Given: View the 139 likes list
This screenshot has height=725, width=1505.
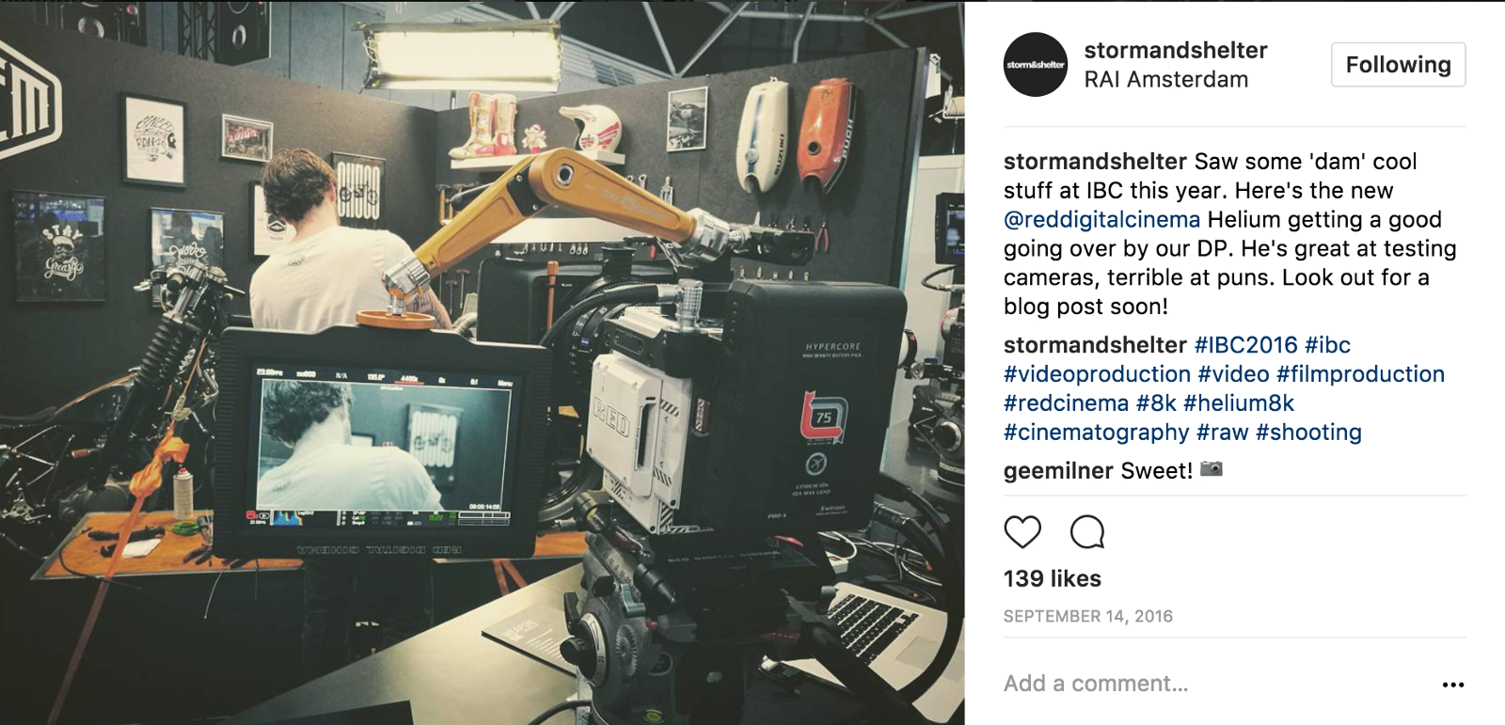Looking at the screenshot, I should (1053, 579).
